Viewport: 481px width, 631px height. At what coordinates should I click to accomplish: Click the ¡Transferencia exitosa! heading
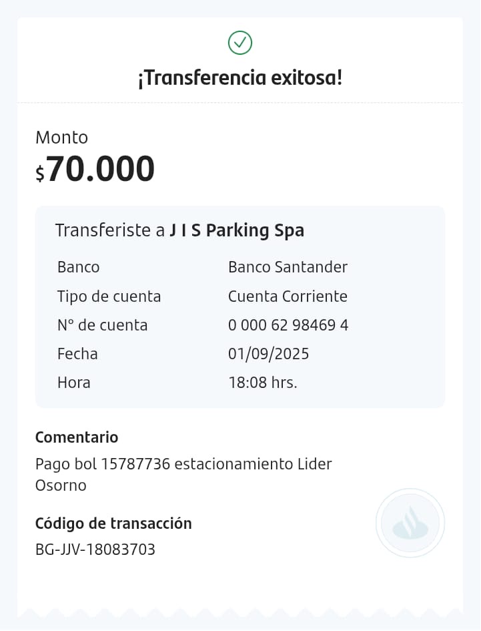pyautogui.click(x=240, y=78)
